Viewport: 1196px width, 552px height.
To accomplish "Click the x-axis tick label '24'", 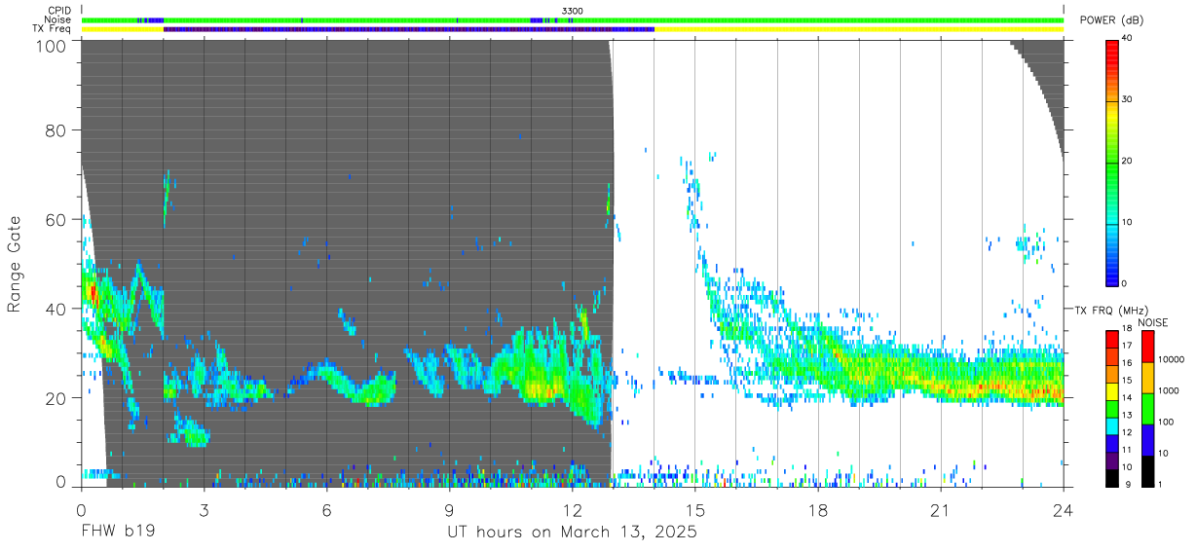I will 1063,510.
